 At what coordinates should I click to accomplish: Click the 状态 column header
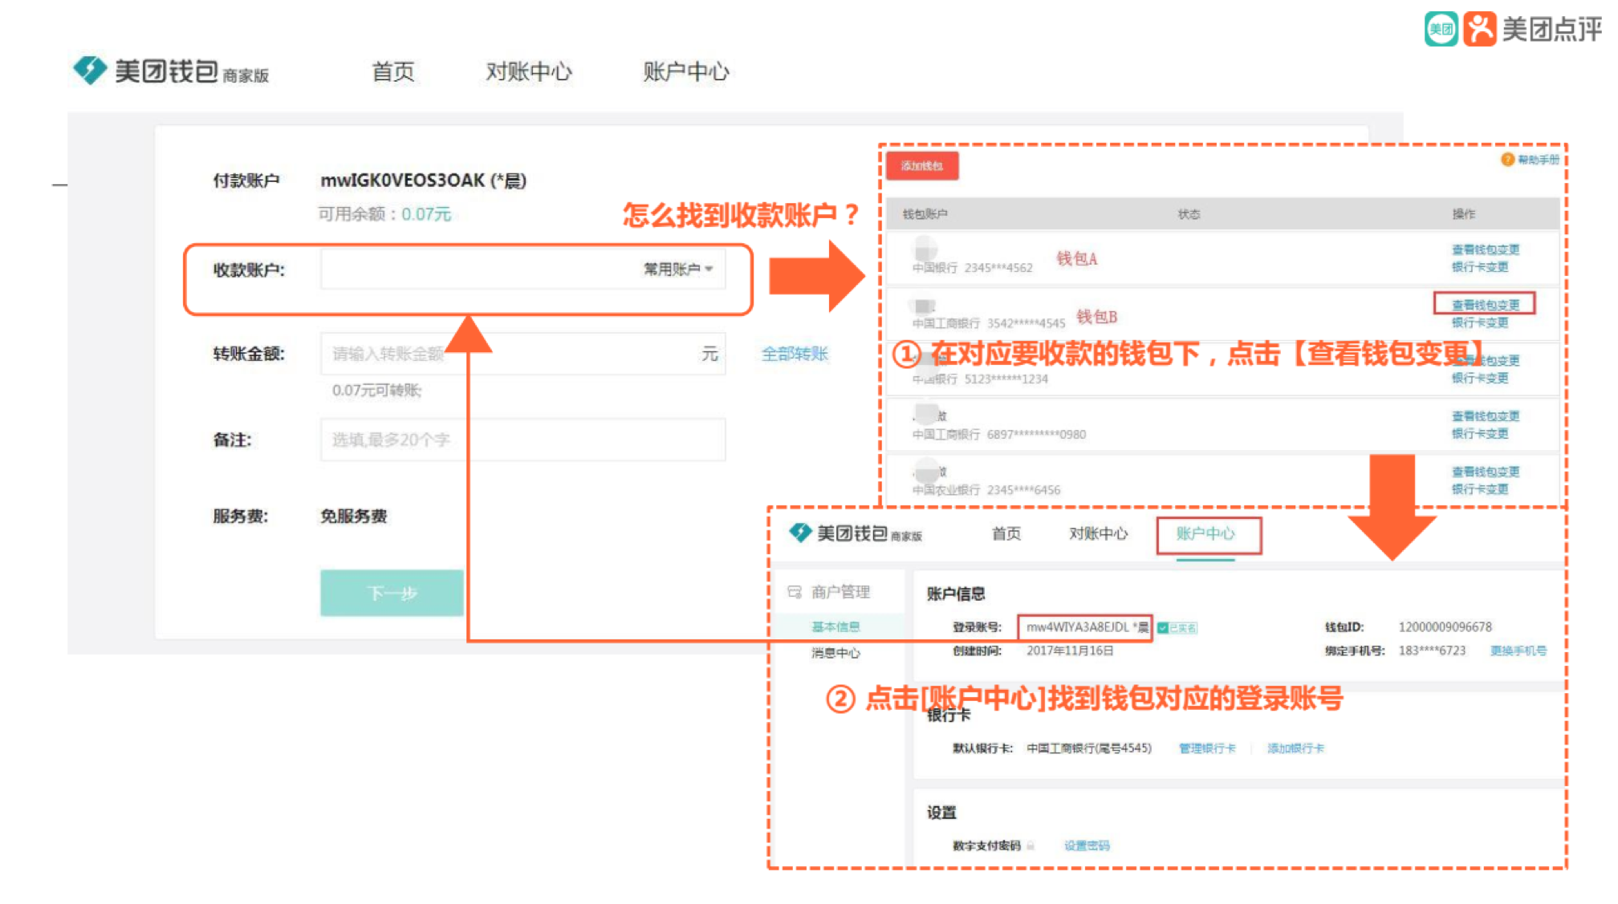pyautogui.click(x=1189, y=214)
